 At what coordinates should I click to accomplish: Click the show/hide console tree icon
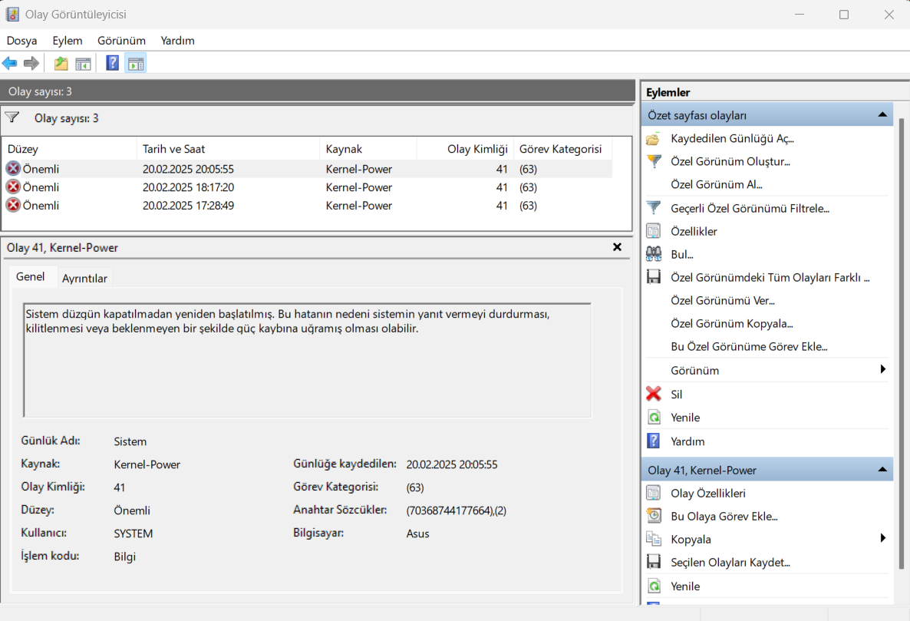[x=83, y=63]
